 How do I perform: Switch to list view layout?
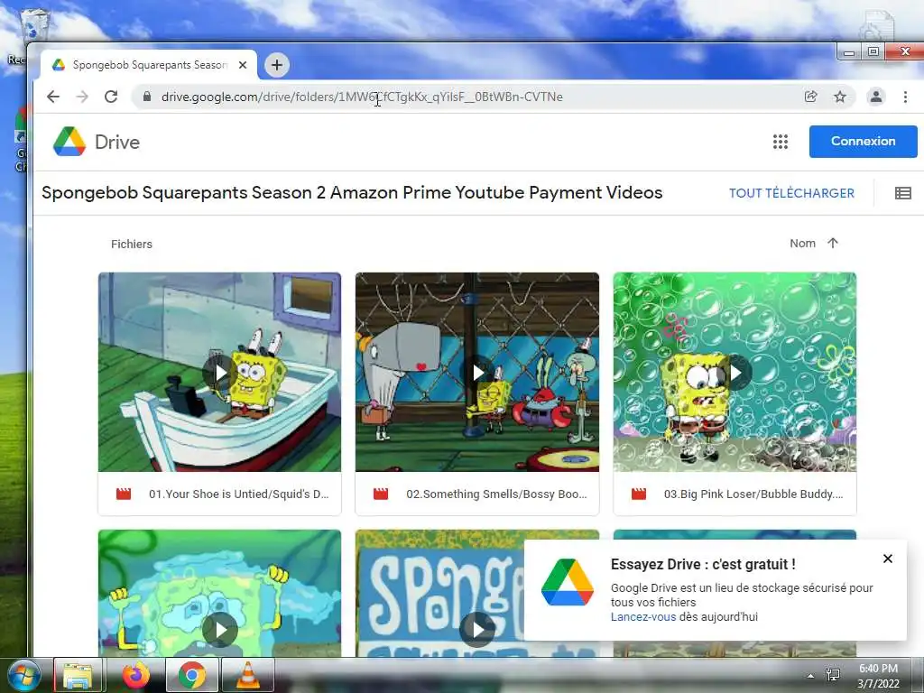[902, 193]
